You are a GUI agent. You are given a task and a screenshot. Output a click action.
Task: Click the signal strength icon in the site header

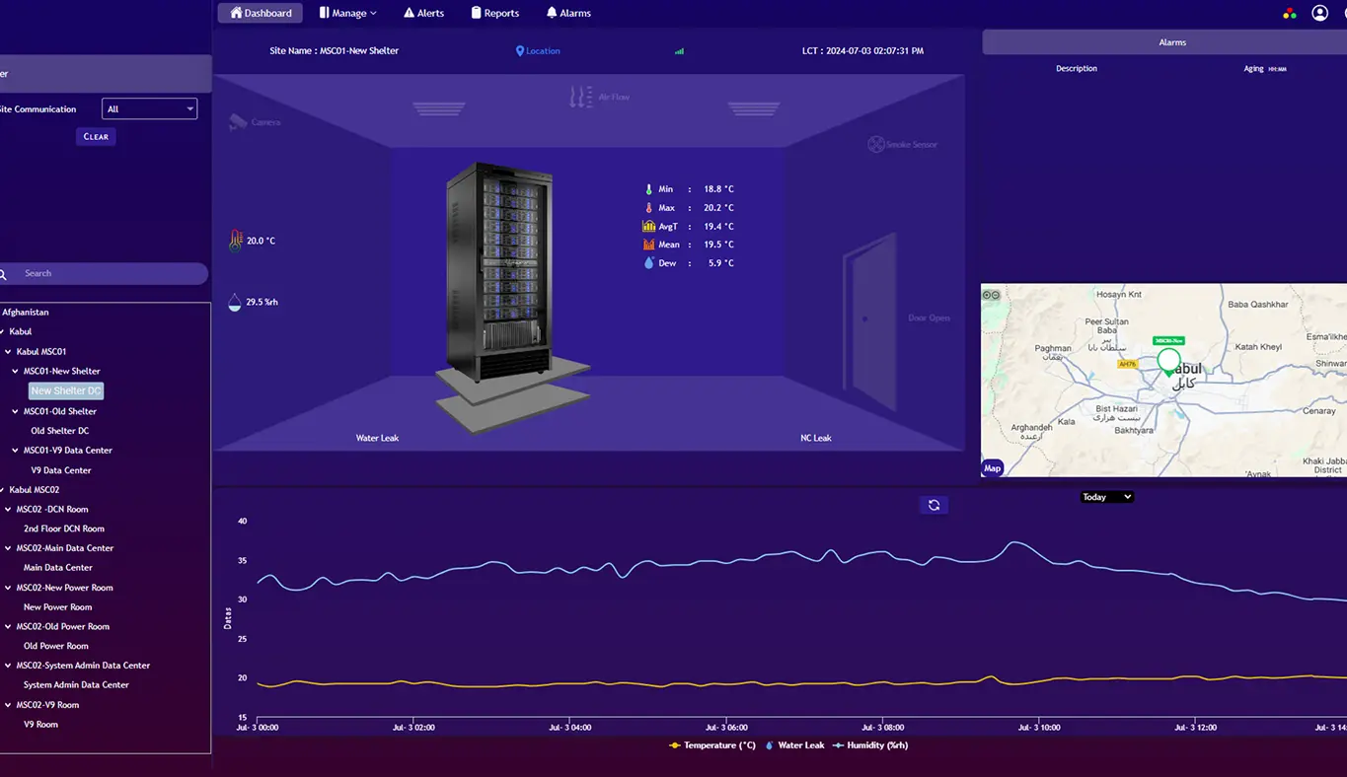(x=678, y=50)
